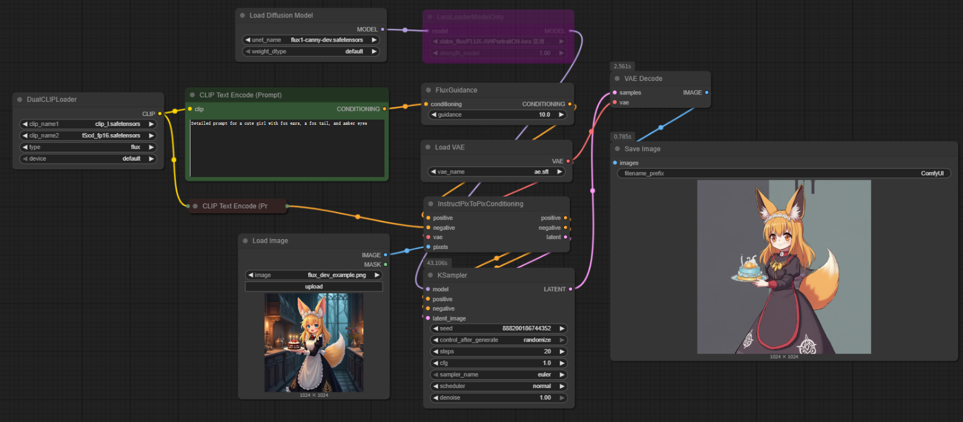Click the KSampler LATENT output socket
Screen dimensions: 963x422
click(x=570, y=289)
